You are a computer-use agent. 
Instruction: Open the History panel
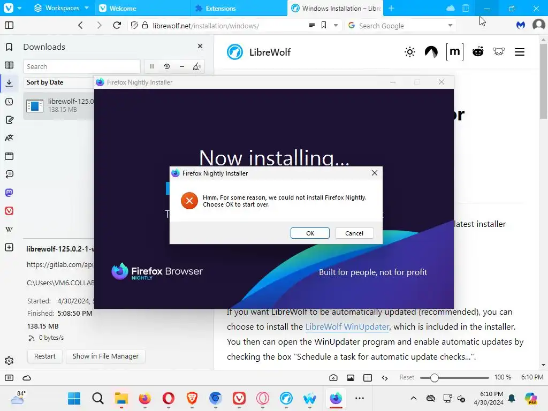click(x=9, y=102)
